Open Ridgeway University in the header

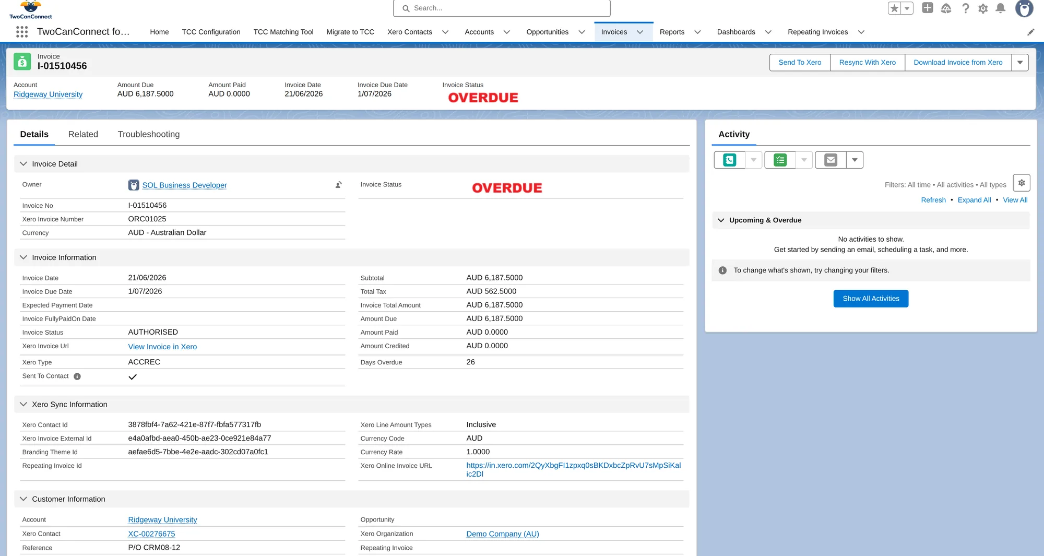pos(48,94)
